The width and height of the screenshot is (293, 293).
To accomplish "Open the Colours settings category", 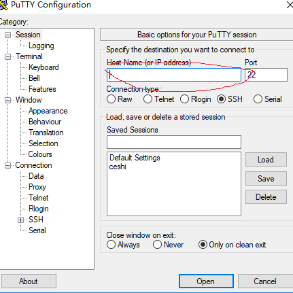I will coord(40,154).
